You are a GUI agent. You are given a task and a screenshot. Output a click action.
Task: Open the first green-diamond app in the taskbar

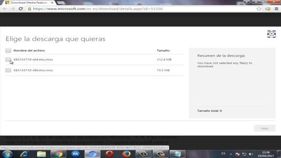point(143,154)
